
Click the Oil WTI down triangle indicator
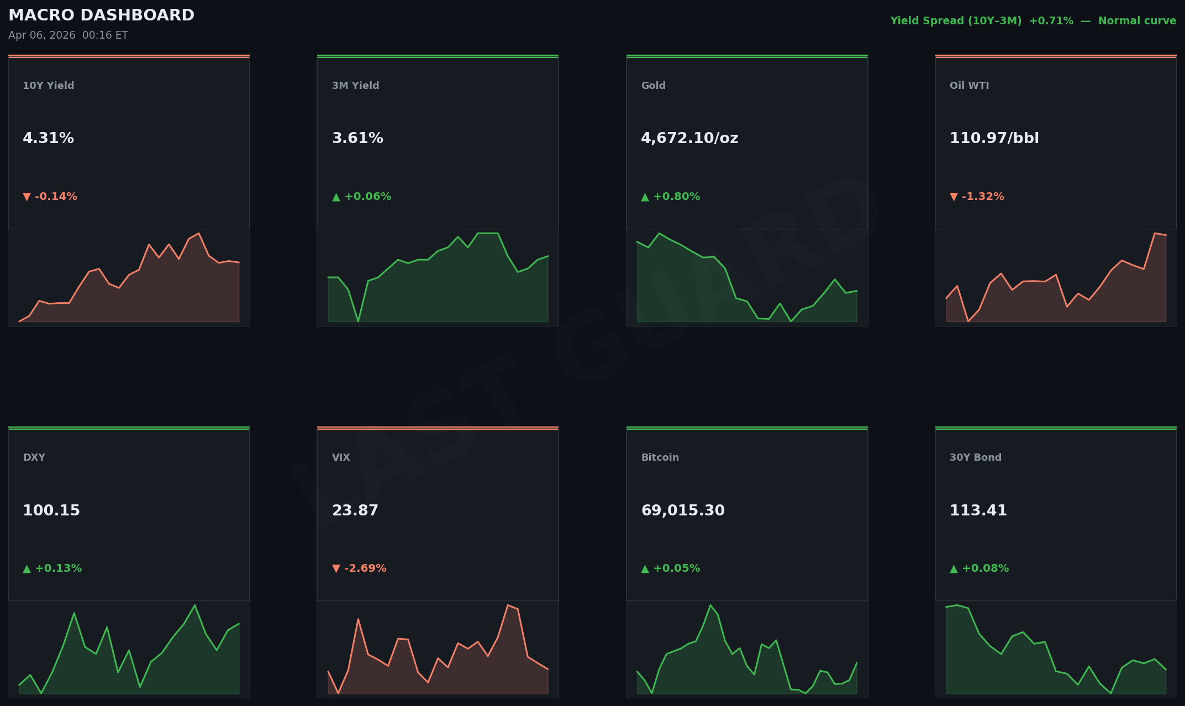tap(954, 197)
